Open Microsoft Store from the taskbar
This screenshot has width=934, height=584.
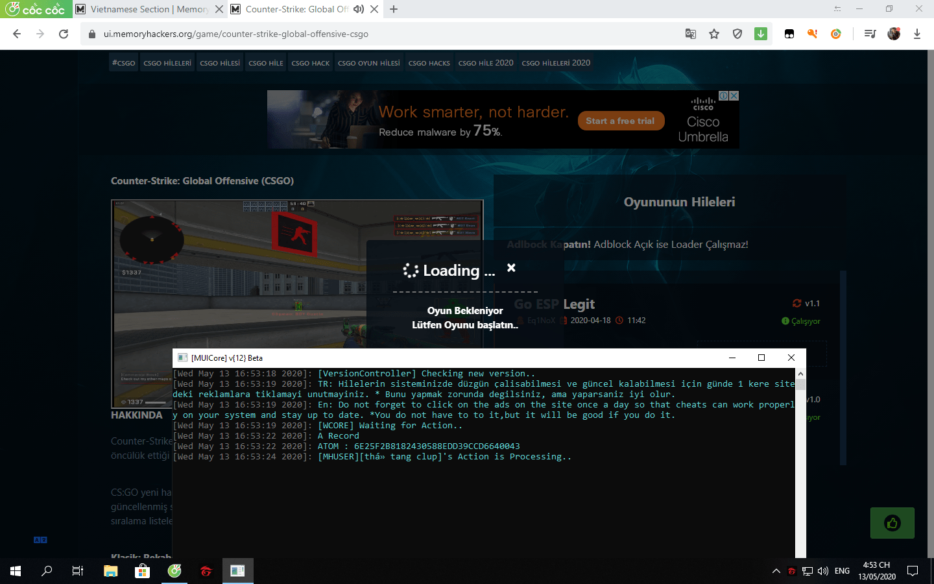click(142, 571)
